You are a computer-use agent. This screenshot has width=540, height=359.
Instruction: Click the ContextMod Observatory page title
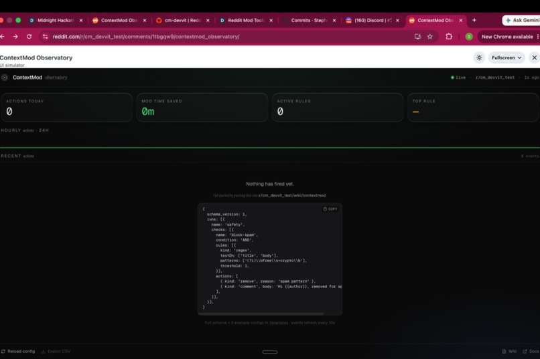coord(36,57)
